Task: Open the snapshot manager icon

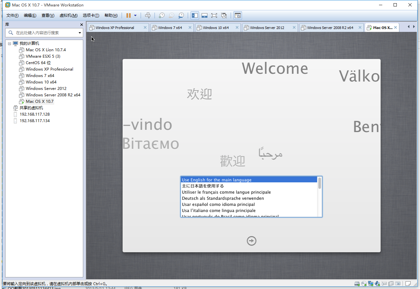Action: coord(181,15)
